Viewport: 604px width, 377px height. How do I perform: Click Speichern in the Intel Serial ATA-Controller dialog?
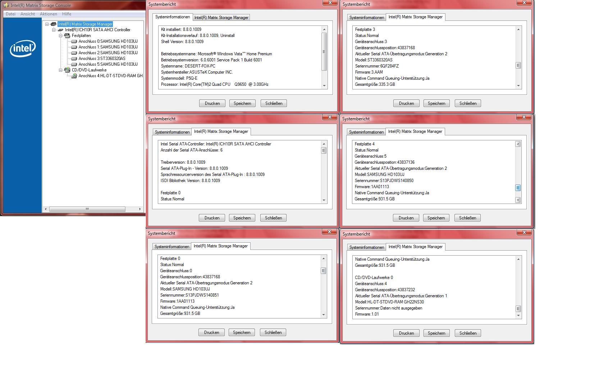coord(242,218)
